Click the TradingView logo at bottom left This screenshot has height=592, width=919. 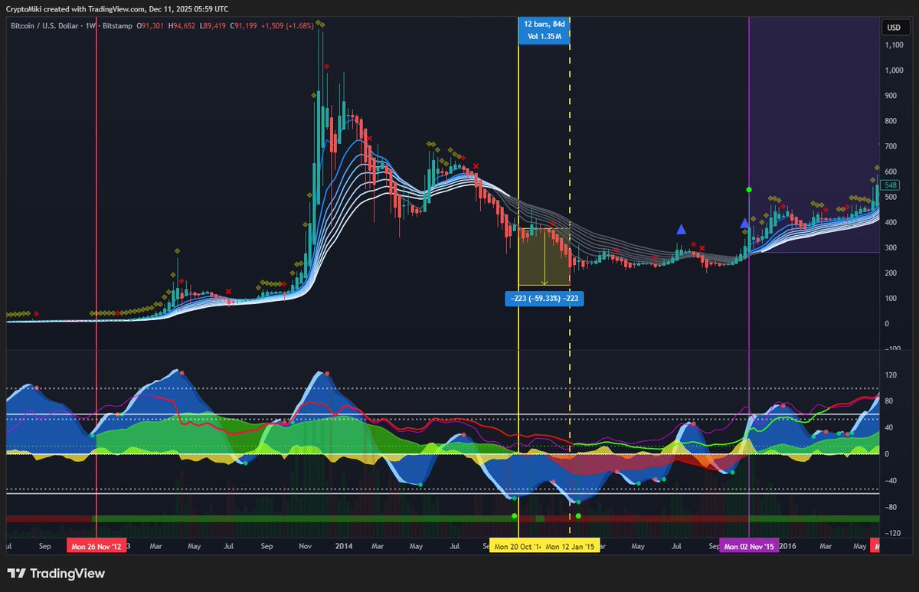click(x=55, y=573)
